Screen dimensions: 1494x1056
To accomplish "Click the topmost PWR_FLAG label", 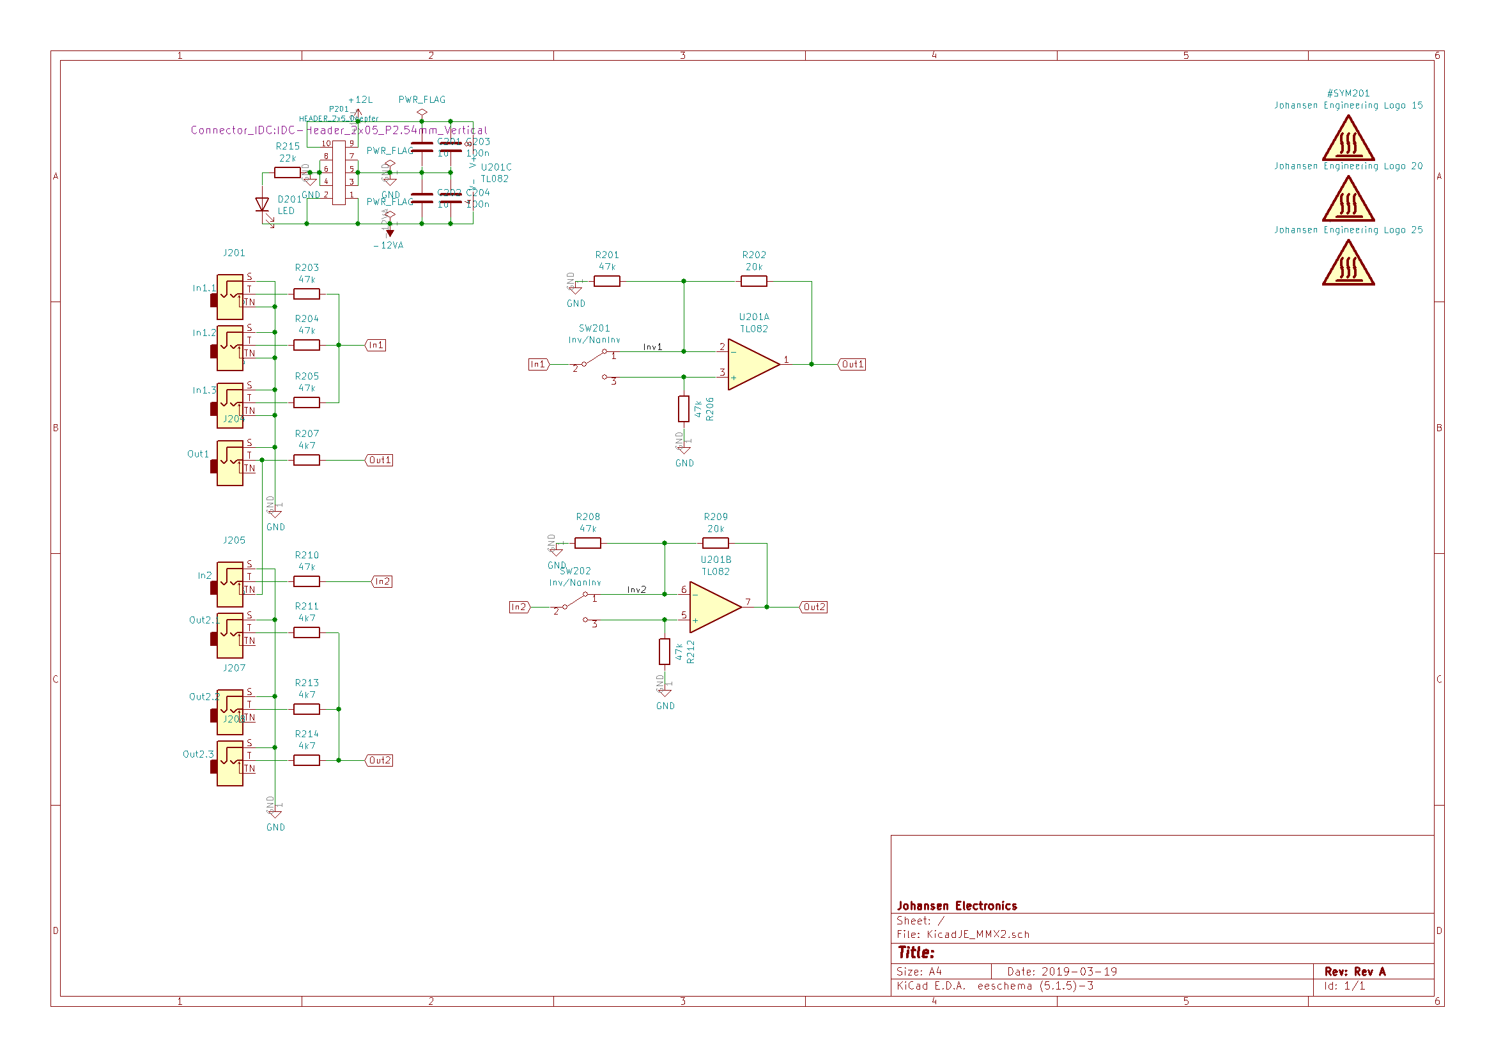I will pyautogui.click(x=422, y=100).
